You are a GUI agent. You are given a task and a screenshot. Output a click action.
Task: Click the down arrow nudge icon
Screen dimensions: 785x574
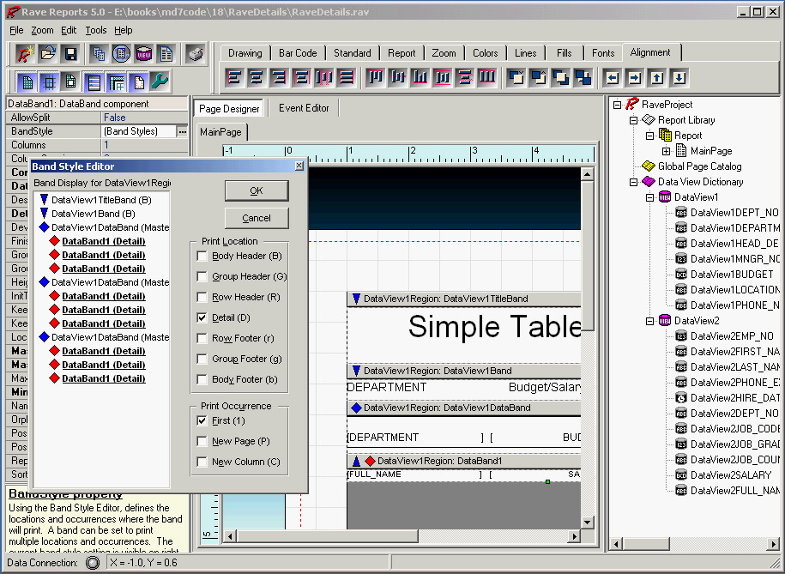tap(679, 78)
